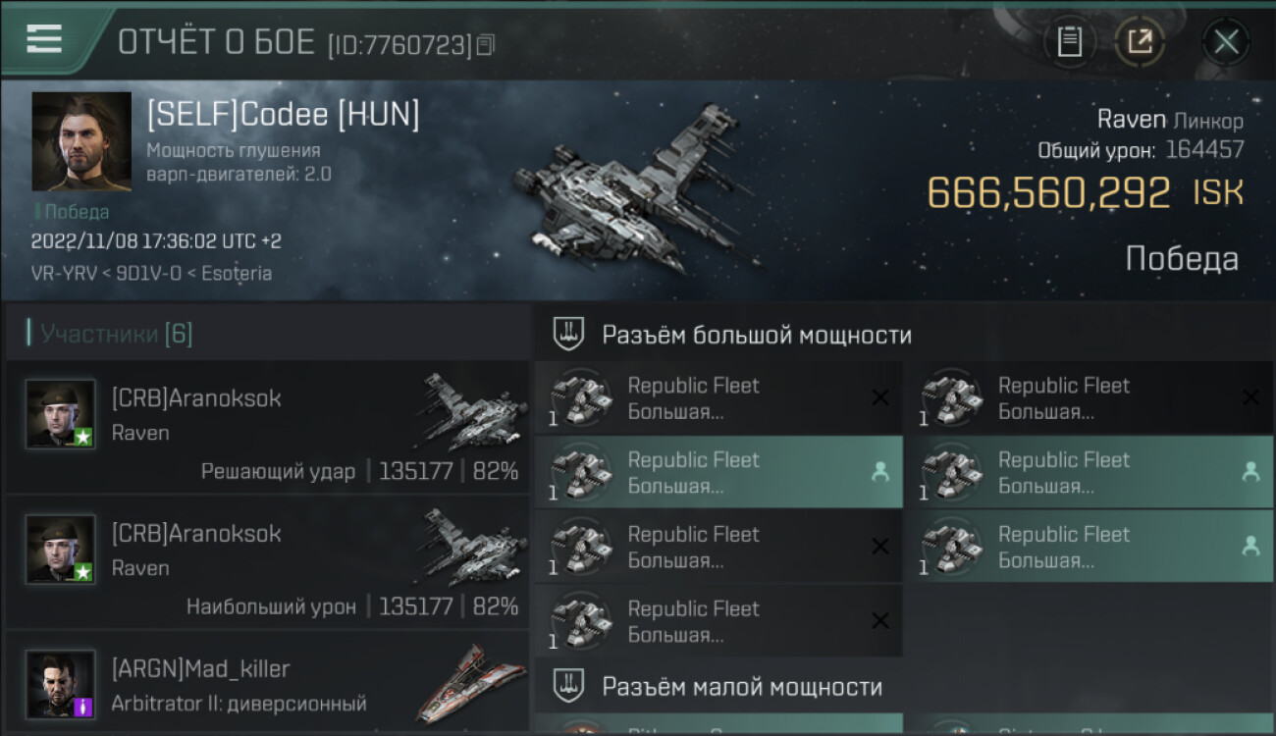
Task: Select Aranoksok final blow entry
Action: tap(267, 427)
